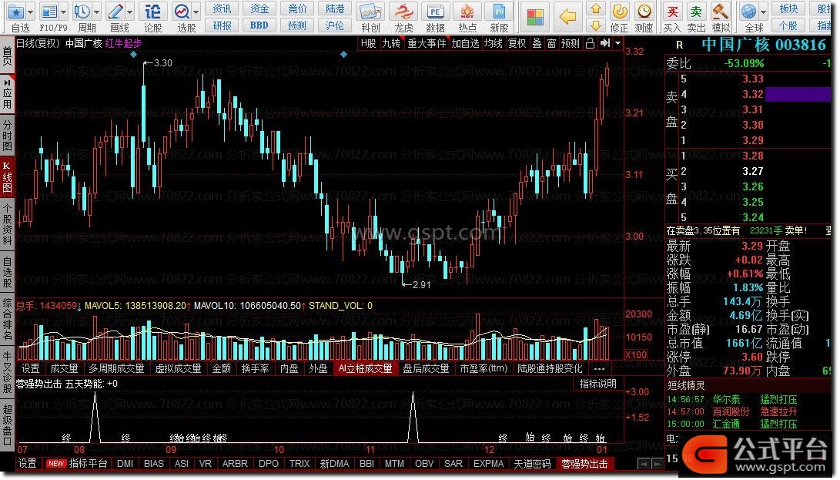
Task: Toggle 复权 price adjustment in chart header
Action: point(517,43)
